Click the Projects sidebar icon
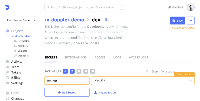The width and height of the screenshot is (200, 101). point(7,31)
